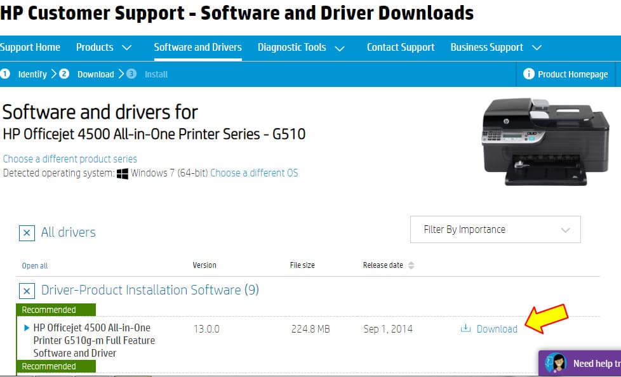Expand the Products menu chevron
This screenshot has width=621, height=377.
[x=126, y=48]
